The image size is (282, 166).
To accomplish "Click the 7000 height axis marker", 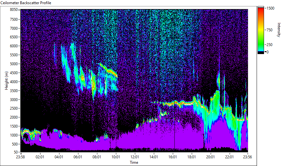I will [x=14, y=28].
